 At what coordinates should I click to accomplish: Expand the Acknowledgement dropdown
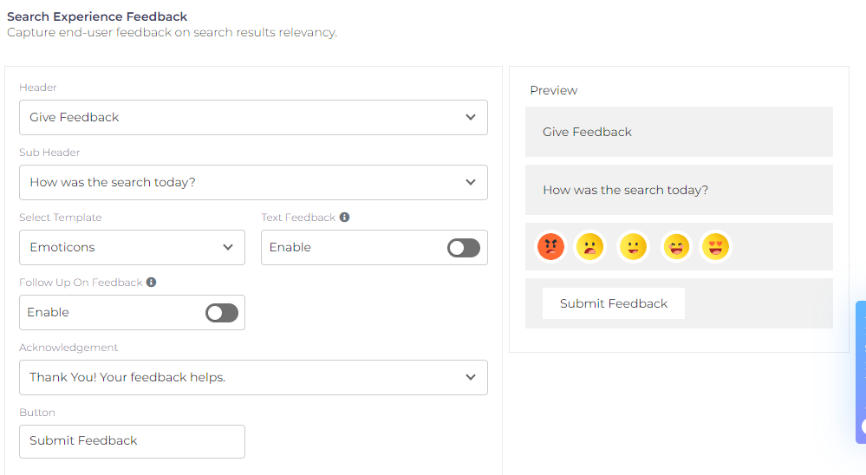(x=253, y=378)
